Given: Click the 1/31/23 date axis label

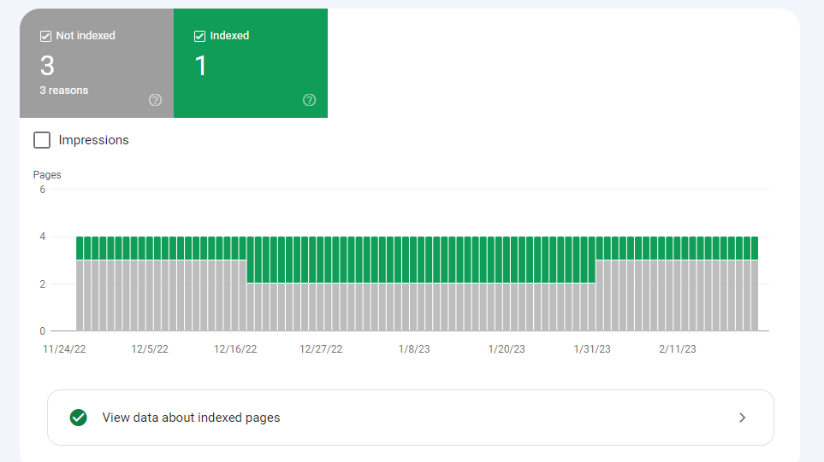Looking at the screenshot, I should [x=592, y=349].
